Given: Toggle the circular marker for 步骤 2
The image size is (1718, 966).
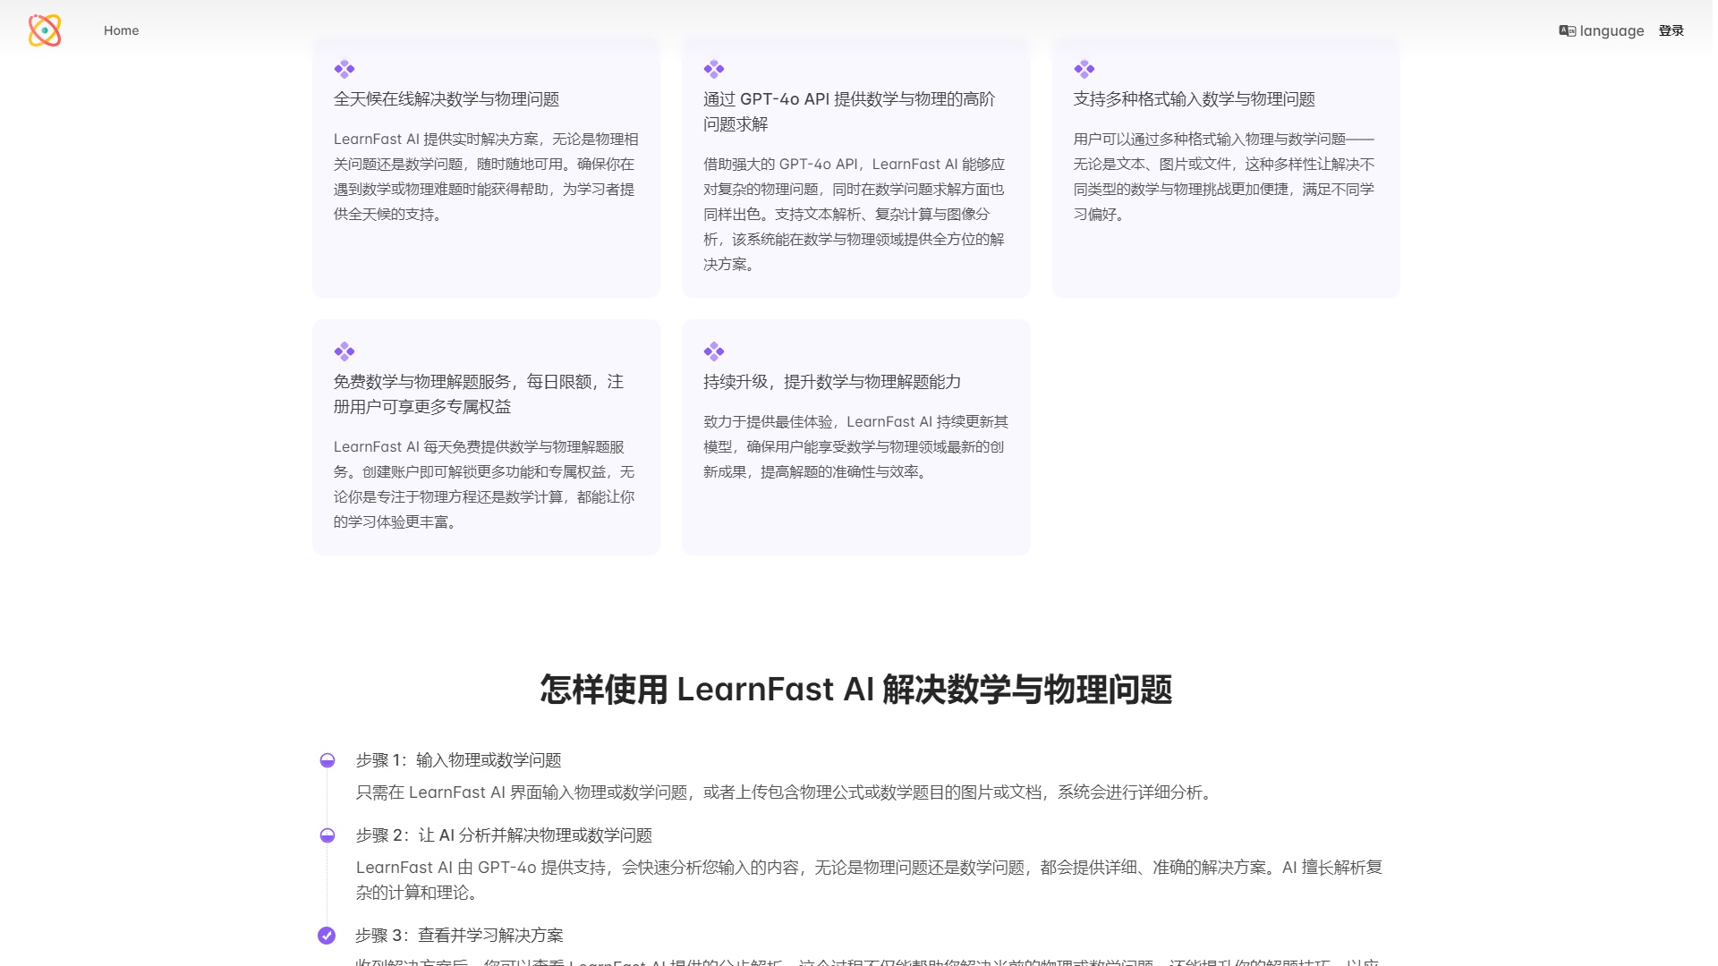Looking at the screenshot, I should (x=327, y=837).
